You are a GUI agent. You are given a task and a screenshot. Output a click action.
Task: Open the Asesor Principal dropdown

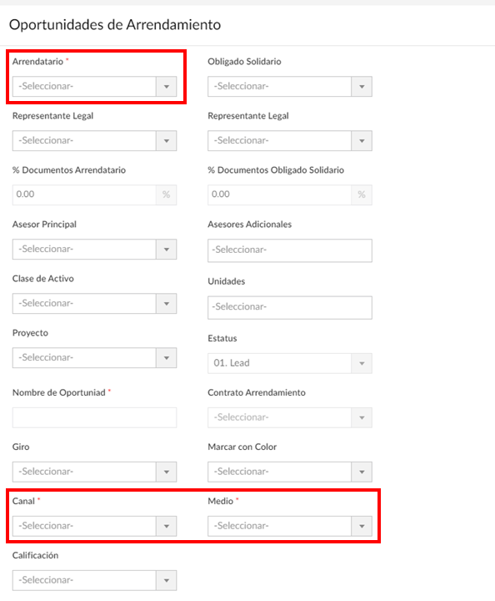[94, 249]
